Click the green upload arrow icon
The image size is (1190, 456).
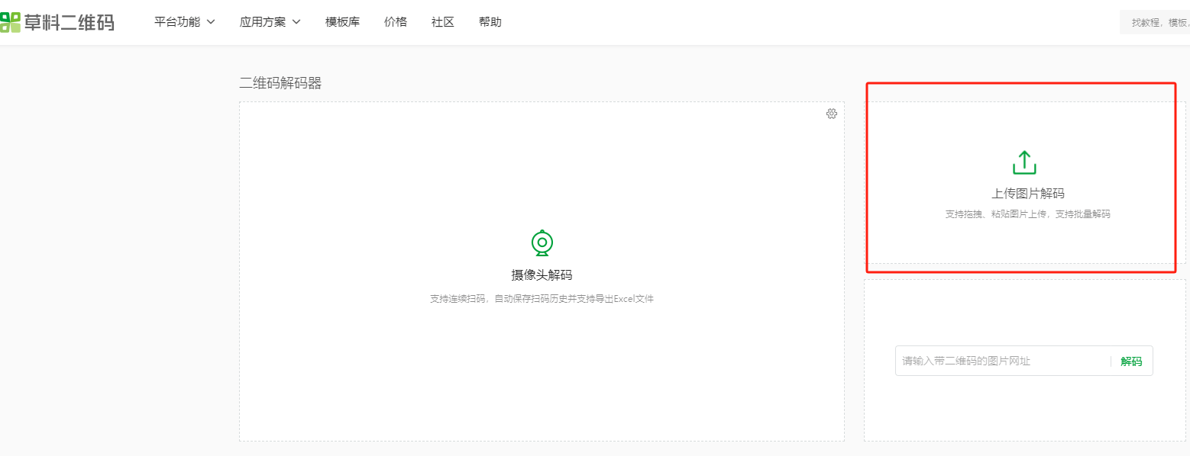1023,162
